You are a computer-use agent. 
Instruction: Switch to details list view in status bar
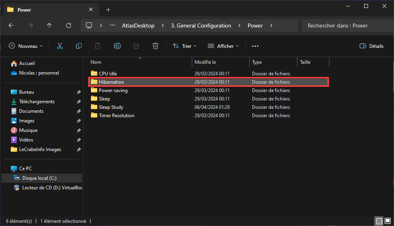(x=379, y=221)
